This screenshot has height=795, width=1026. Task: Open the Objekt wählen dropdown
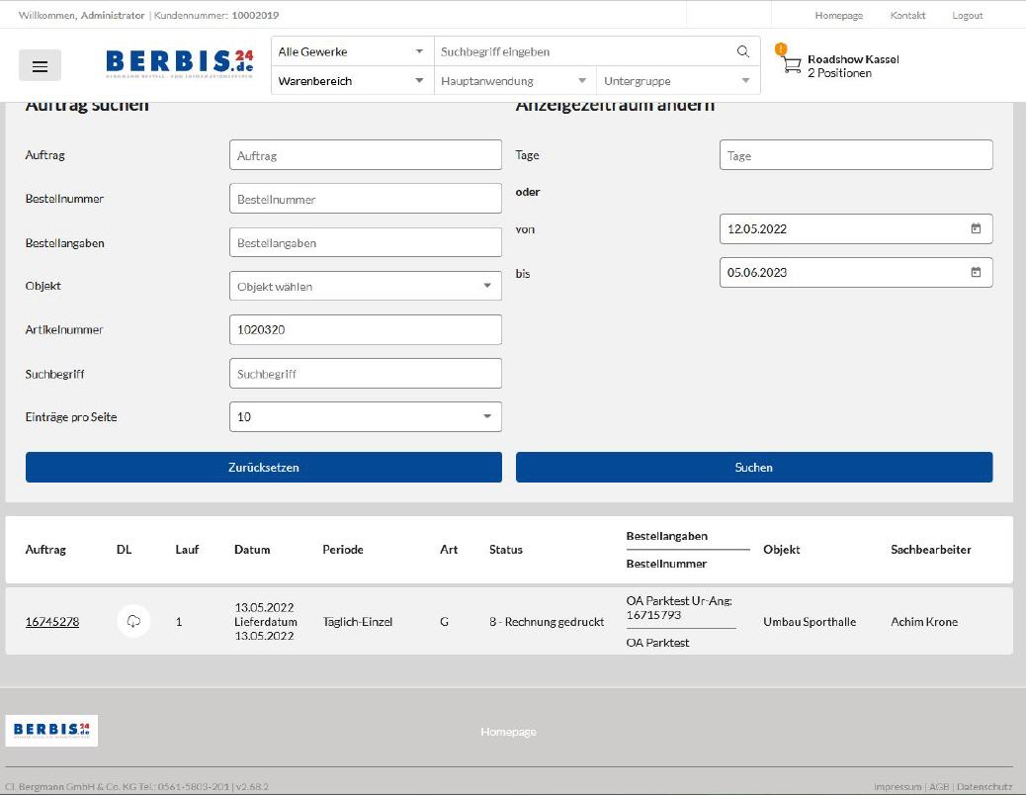pyautogui.click(x=365, y=286)
